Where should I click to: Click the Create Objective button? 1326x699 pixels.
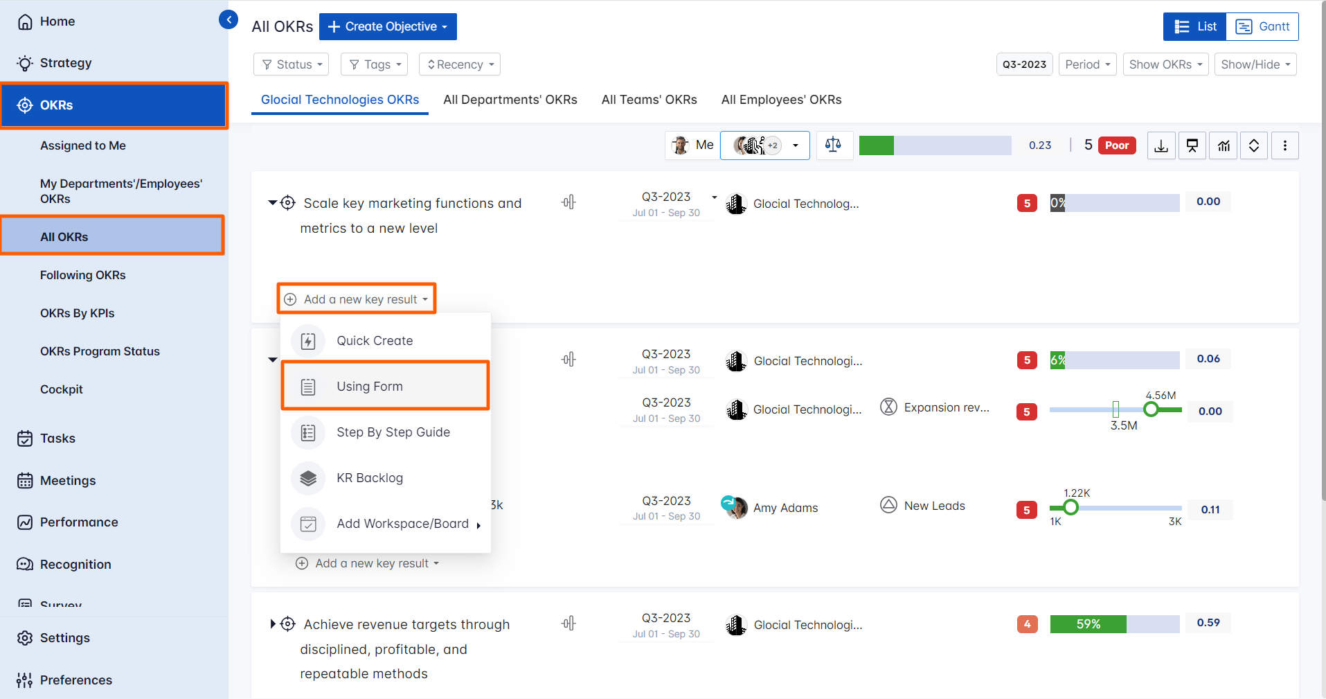(388, 26)
